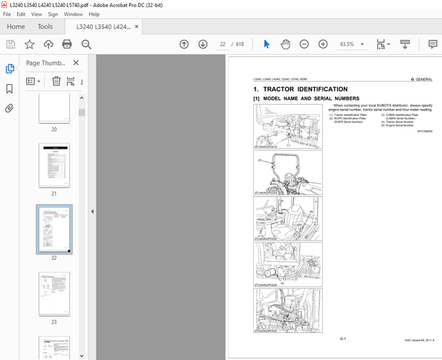This screenshot has height=360, width=442.
Task: Open the Find text magnifier tool
Action: [86, 44]
